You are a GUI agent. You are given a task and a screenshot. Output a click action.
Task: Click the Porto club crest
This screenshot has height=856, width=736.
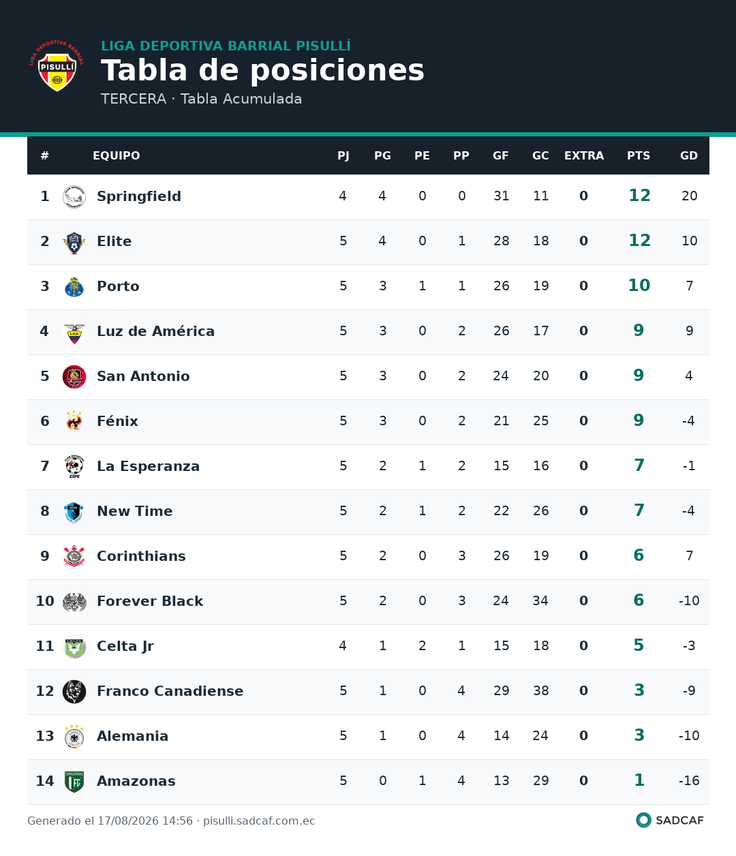[x=74, y=287]
